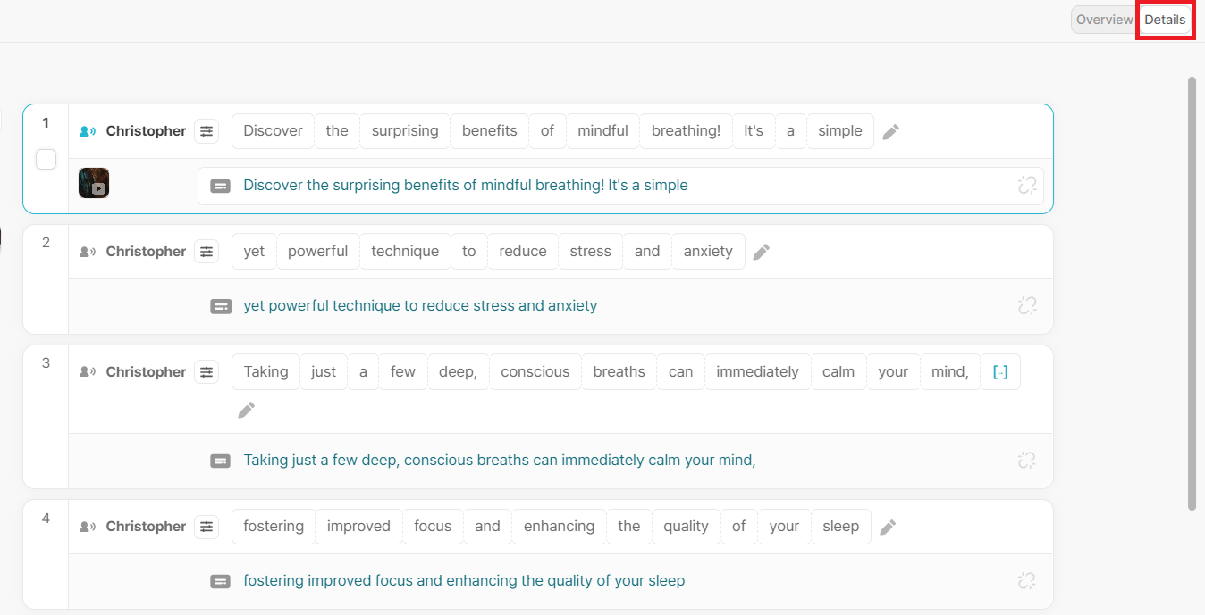The width and height of the screenshot is (1205, 615).
Task: Click the Christopher speaker name in segment 2
Action: coord(146,252)
